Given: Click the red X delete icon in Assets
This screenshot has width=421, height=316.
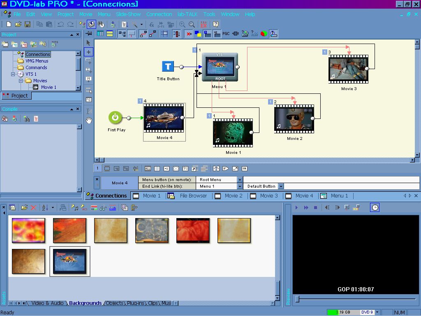Looking at the screenshot, I should [x=33, y=207].
